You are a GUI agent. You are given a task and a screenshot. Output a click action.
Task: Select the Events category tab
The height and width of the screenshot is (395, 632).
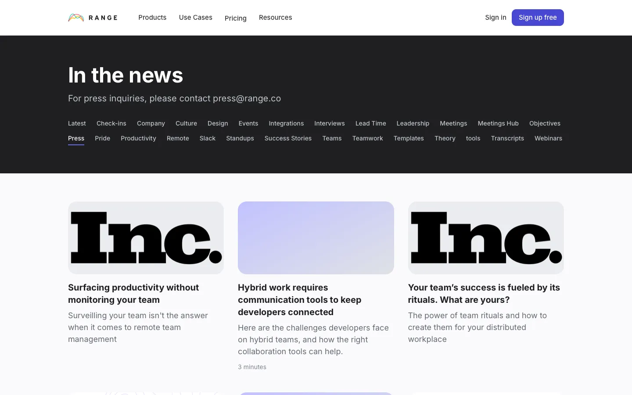(x=248, y=123)
